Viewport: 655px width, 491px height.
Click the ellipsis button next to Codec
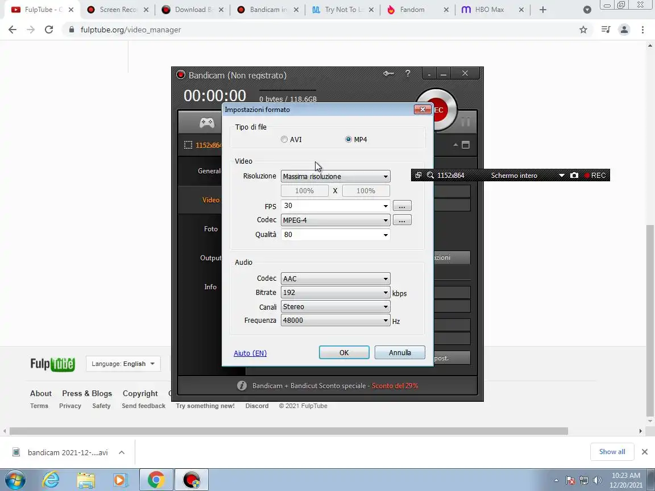click(x=402, y=220)
